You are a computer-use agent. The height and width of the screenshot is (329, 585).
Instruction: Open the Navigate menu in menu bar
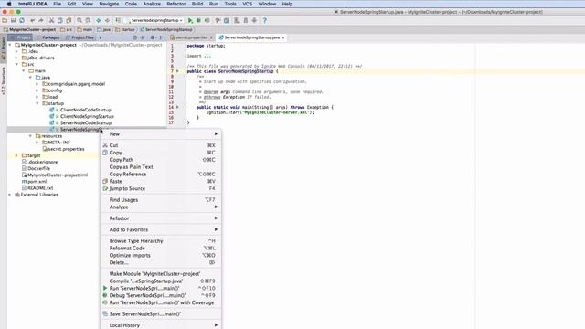(109, 4)
